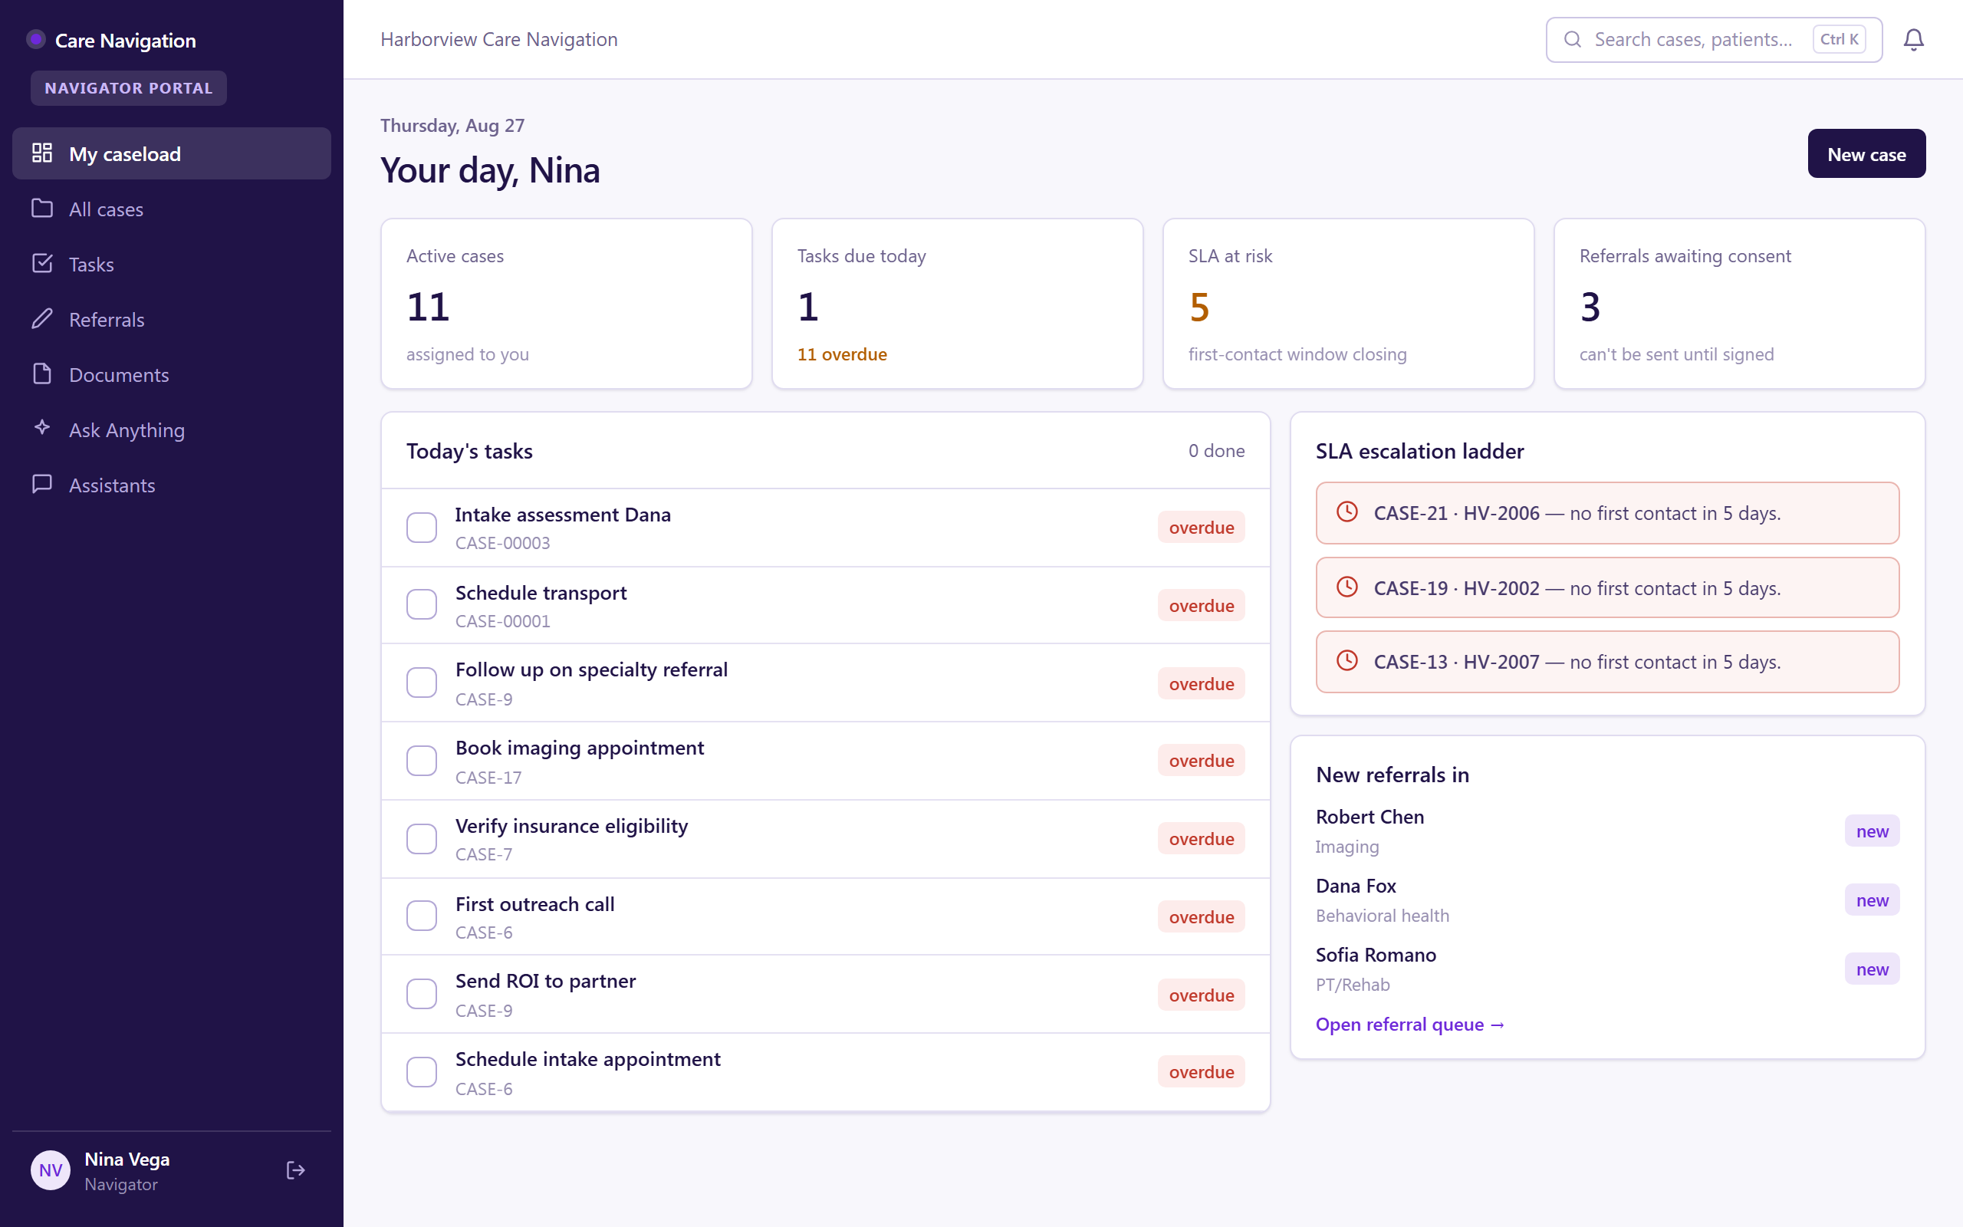
Task: Click the clock icon on CASE-21 alert
Action: pyautogui.click(x=1346, y=512)
